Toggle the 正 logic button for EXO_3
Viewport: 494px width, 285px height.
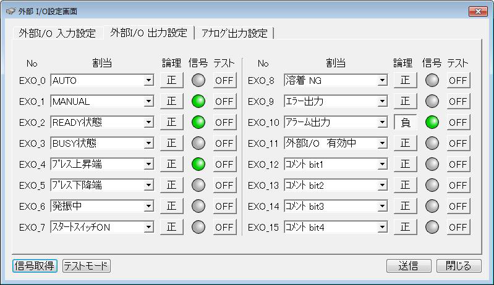point(171,143)
